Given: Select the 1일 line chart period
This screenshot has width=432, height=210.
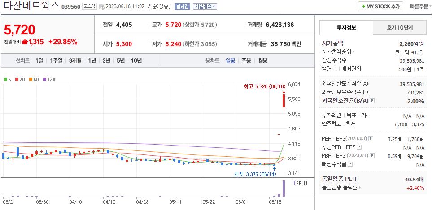Looking at the screenshot, I should [39, 61].
